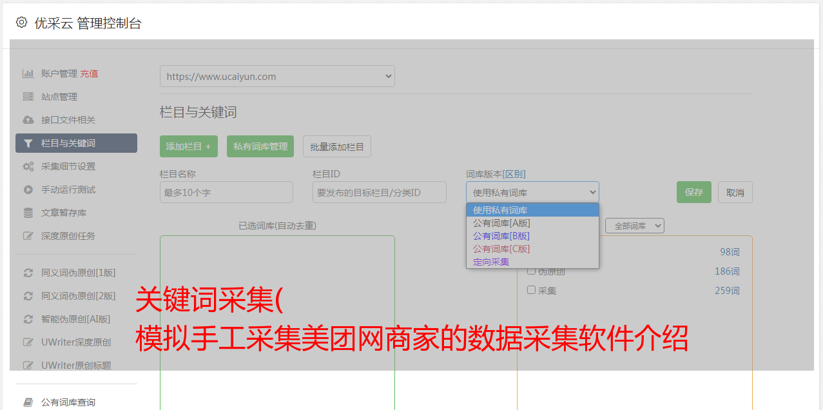The width and height of the screenshot is (823, 410).
Task: Click the funnel icon of 栏目与关键词
Action: pyautogui.click(x=28, y=143)
